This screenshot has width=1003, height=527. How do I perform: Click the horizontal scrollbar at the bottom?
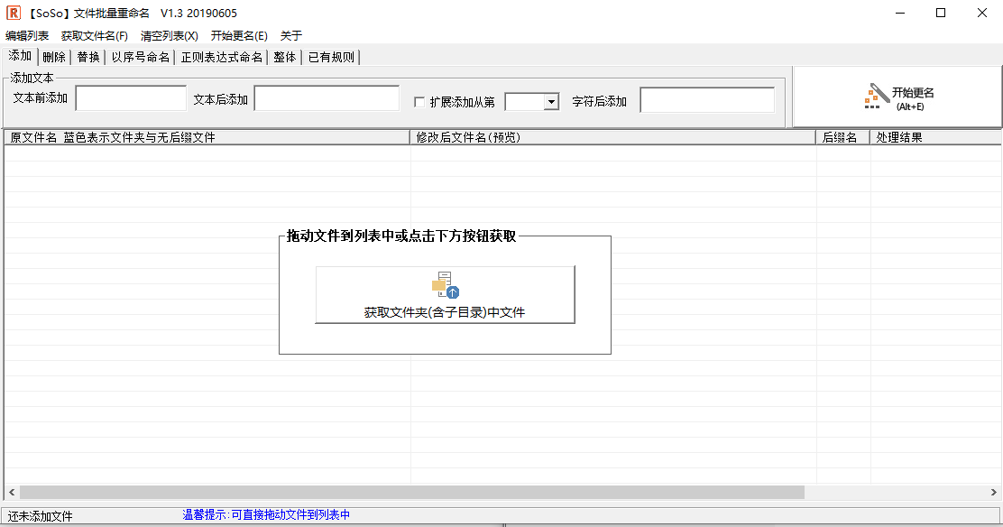tap(406, 492)
